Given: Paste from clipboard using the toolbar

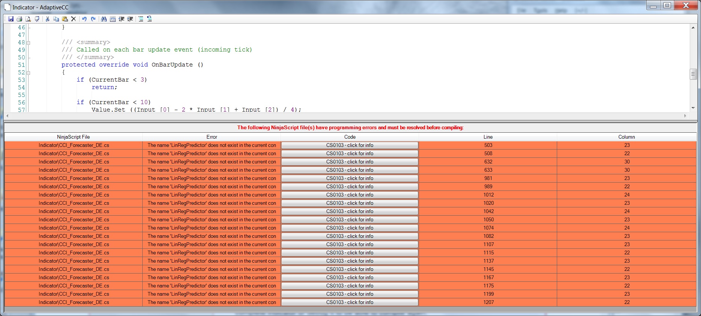Looking at the screenshot, I should [65, 19].
